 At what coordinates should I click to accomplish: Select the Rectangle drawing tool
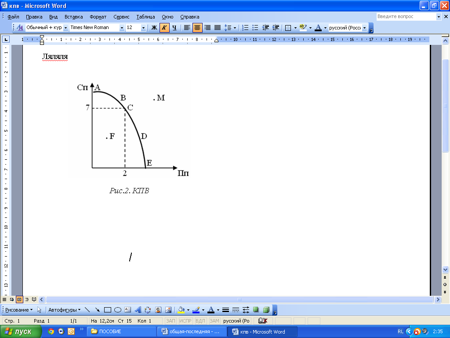pyautogui.click(x=108, y=310)
